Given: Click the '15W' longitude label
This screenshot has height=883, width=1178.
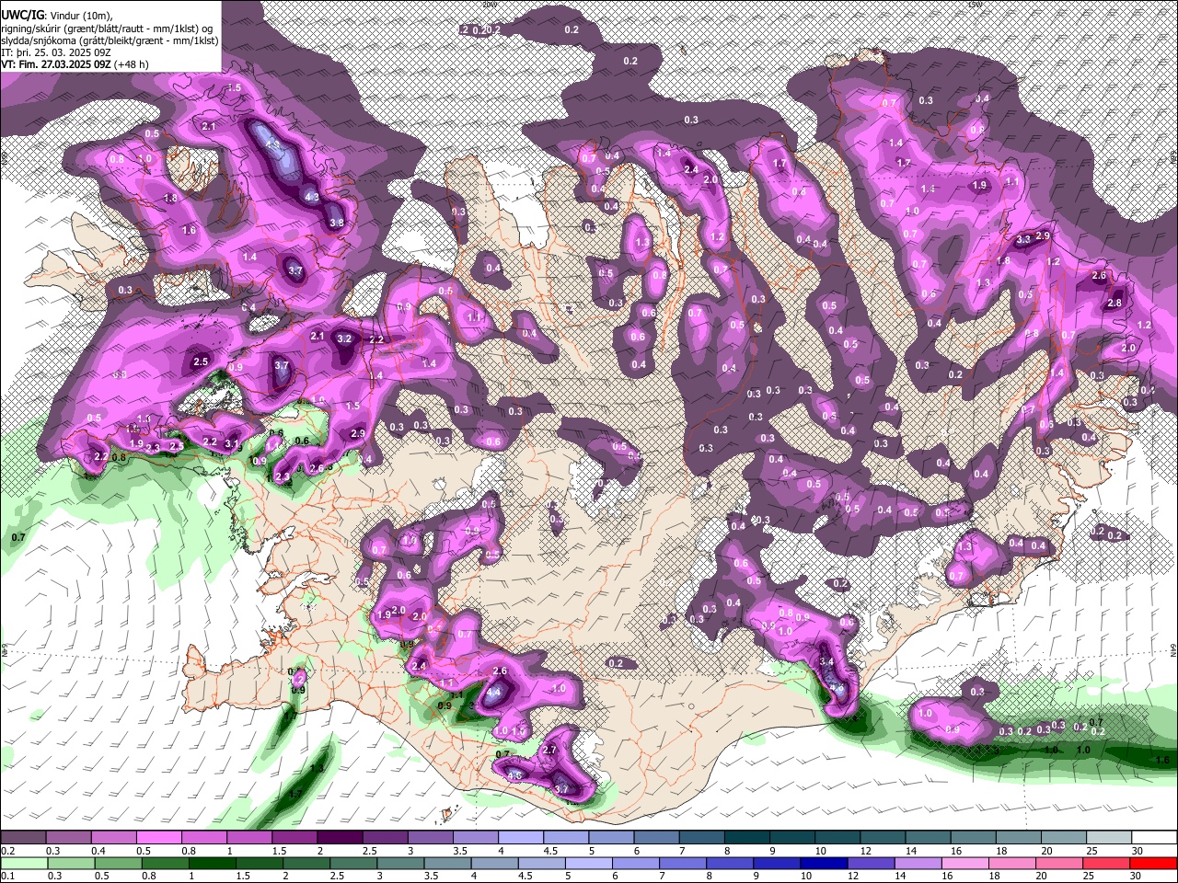Looking at the screenshot, I should tap(975, 5).
